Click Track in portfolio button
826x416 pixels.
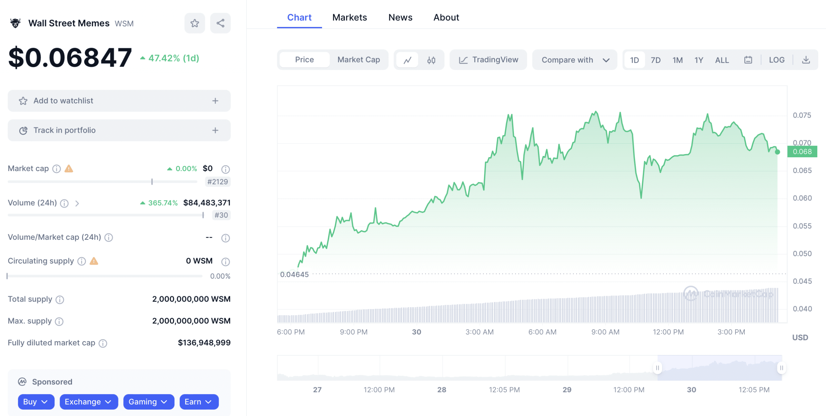click(x=119, y=131)
